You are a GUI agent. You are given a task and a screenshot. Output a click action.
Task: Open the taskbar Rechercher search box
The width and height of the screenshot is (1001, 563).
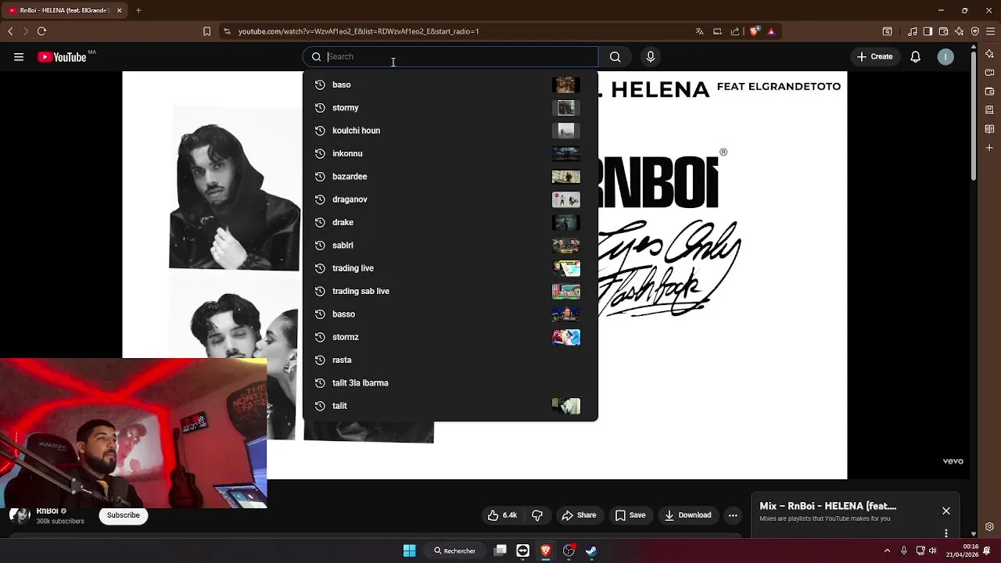click(455, 550)
